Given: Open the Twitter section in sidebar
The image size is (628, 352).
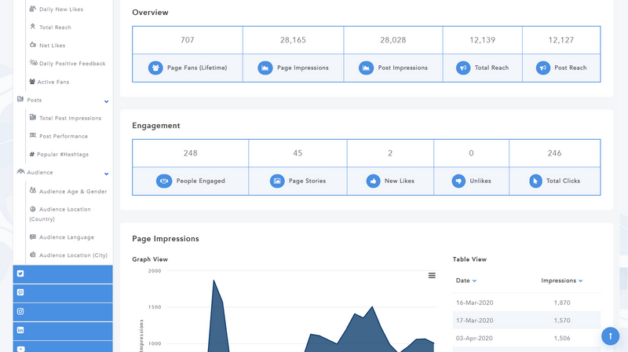Looking at the screenshot, I should [x=63, y=274].
